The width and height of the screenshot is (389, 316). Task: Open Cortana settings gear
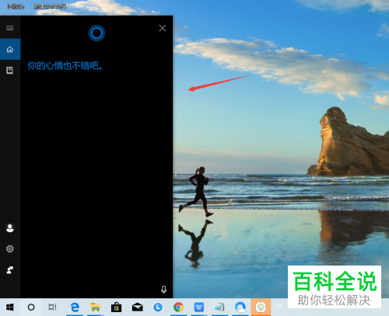(x=10, y=249)
